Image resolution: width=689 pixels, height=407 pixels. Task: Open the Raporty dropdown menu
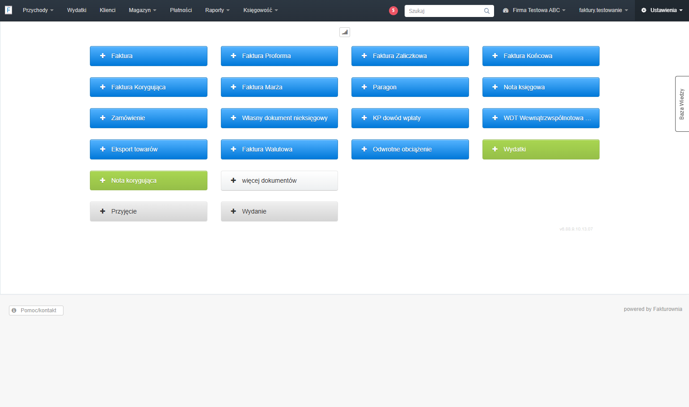(x=217, y=10)
